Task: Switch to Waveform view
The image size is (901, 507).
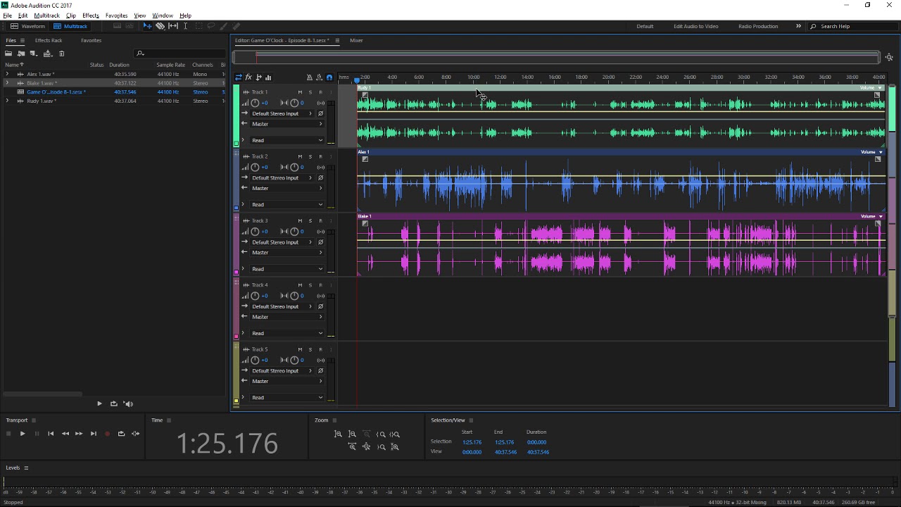Action: [27, 26]
